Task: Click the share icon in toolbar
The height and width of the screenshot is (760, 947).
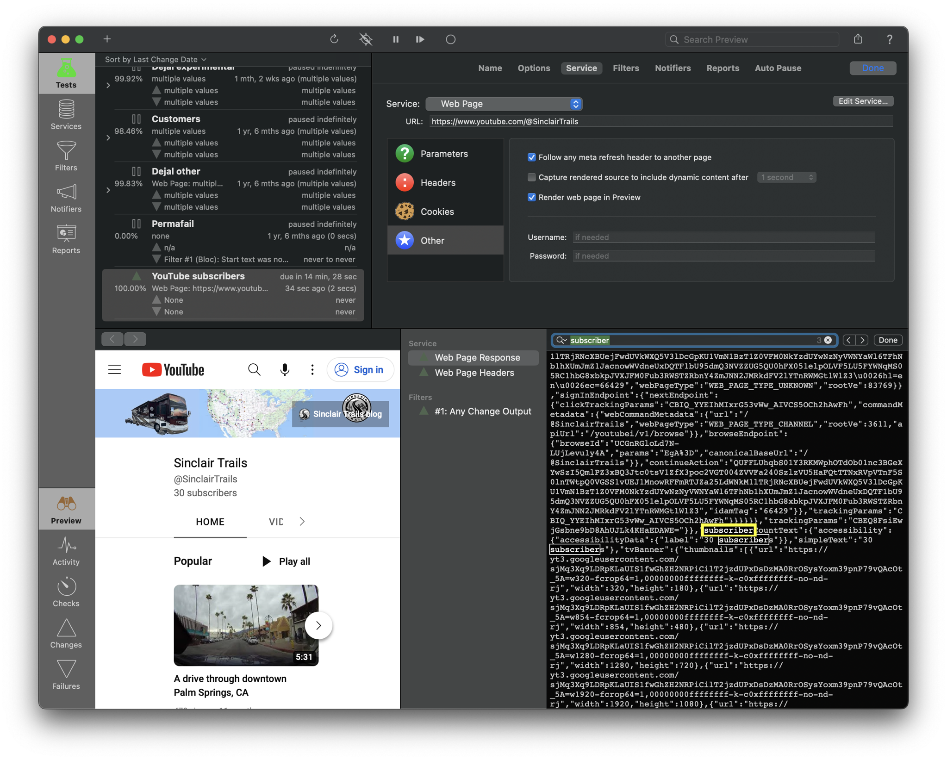Action: point(858,39)
